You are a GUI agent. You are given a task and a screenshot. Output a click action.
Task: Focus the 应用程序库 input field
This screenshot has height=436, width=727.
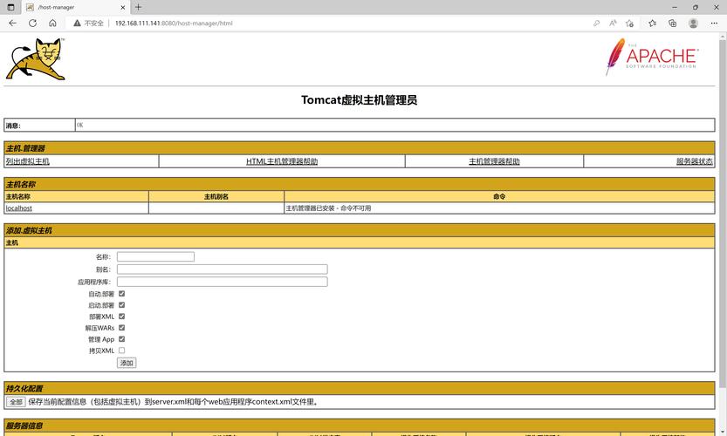click(x=222, y=282)
